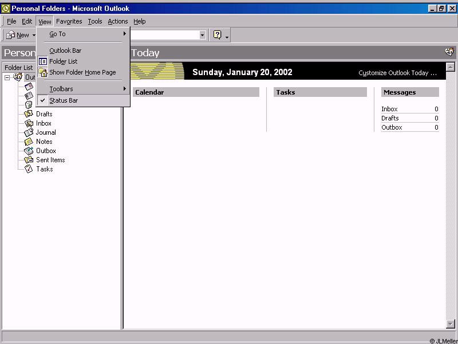
Task: Uncheck Status Bar in the View menu
Action: pos(83,100)
